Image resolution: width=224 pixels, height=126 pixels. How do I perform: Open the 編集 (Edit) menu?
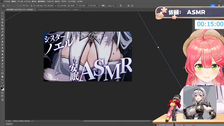tap(14, 1)
